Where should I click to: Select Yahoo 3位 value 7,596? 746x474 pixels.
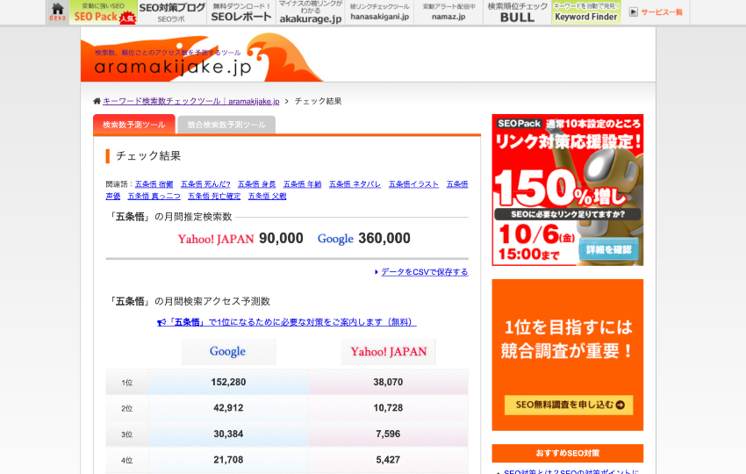pos(388,434)
